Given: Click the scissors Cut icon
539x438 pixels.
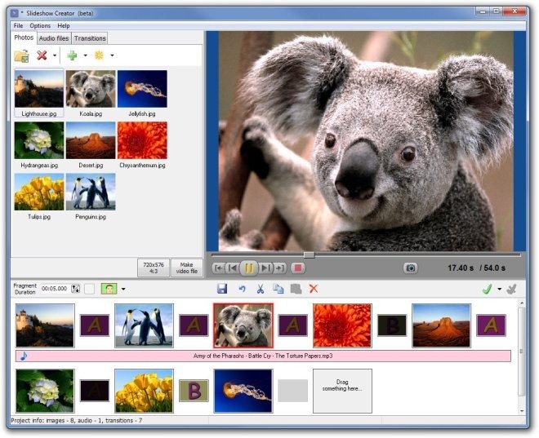Looking at the screenshot, I should click(261, 289).
